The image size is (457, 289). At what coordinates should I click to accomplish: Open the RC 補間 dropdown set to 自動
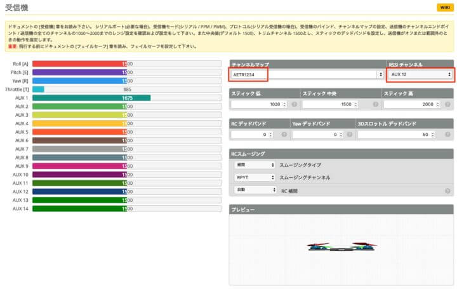point(254,190)
